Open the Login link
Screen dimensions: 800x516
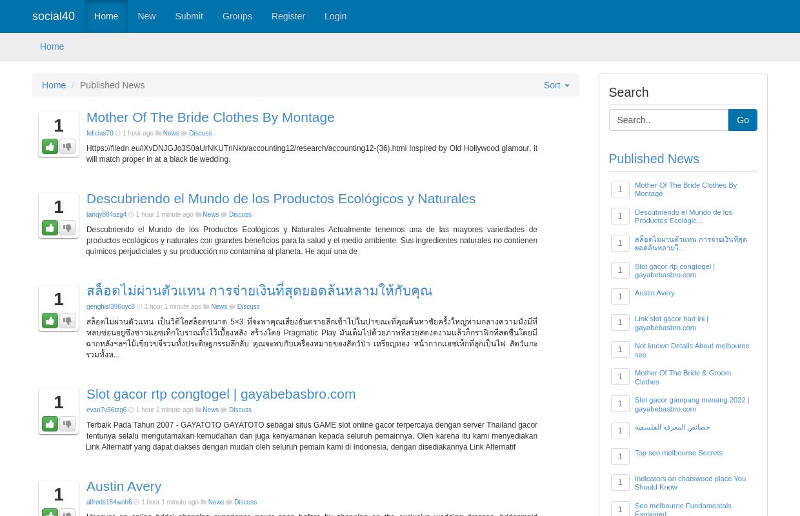[x=335, y=16]
